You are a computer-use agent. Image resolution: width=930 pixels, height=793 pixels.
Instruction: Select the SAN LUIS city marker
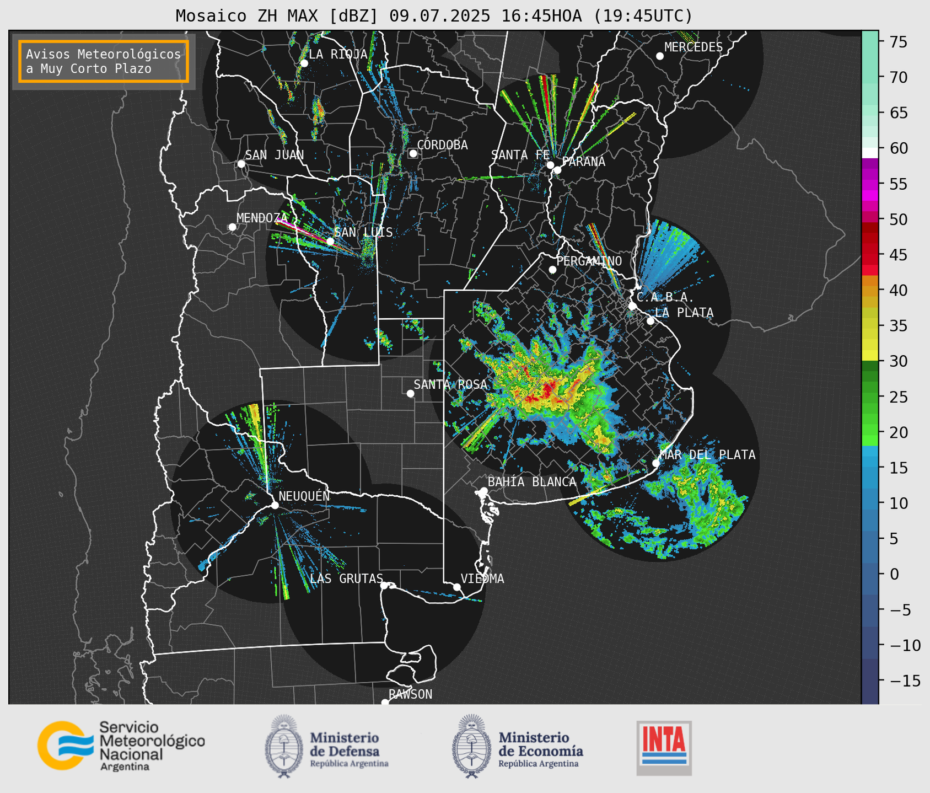click(330, 241)
